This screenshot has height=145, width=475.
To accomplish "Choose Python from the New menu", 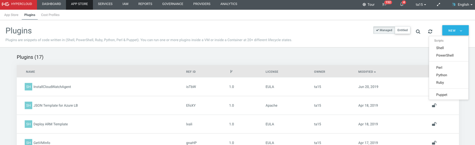I will [441, 75].
